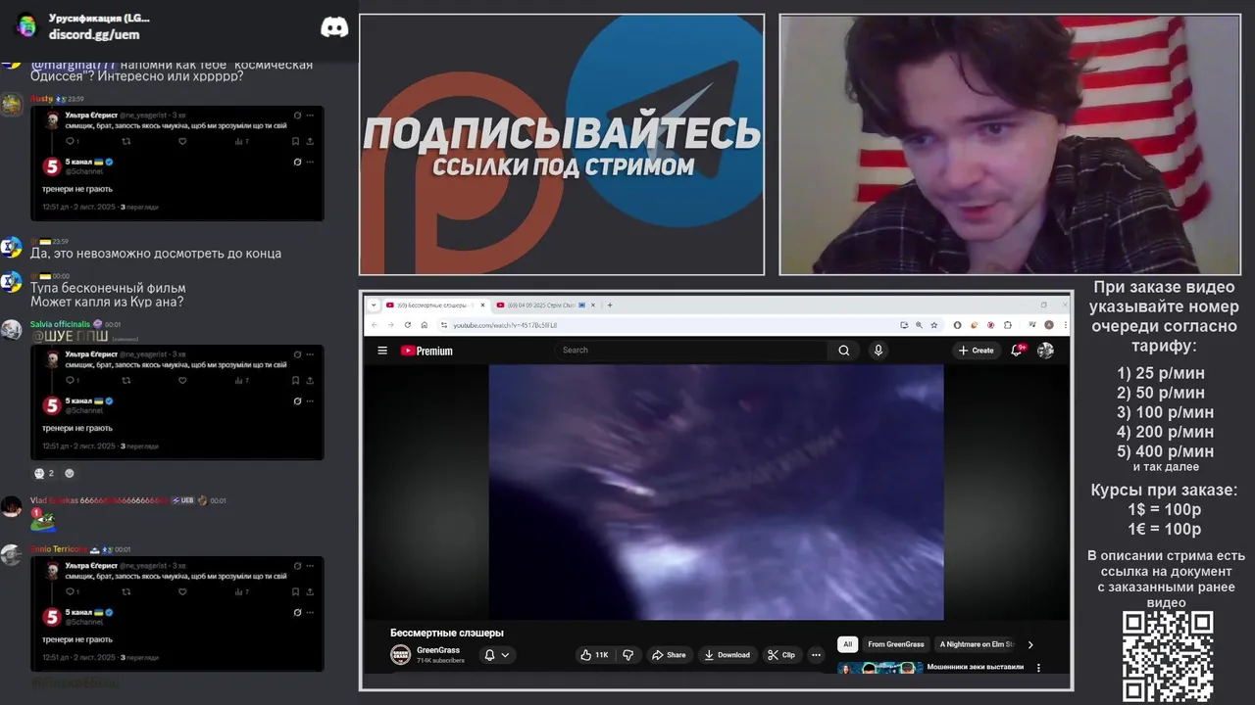Click the YouTube Premium logo
The image size is (1255, 705).
click(x=427, y=351)
